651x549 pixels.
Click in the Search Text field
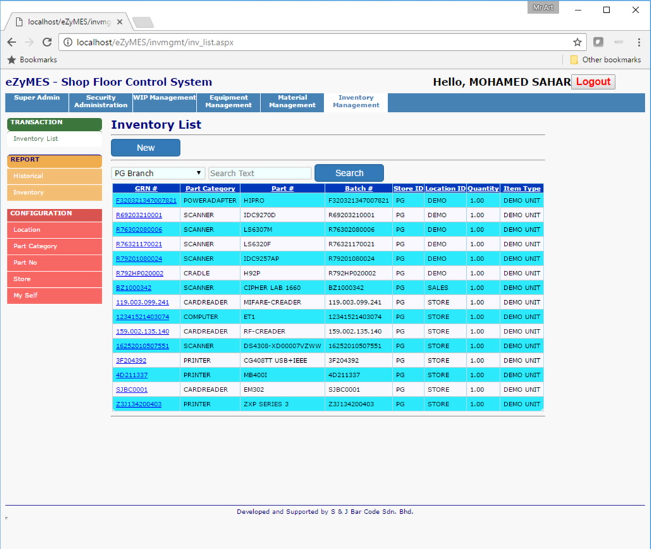click(260, 173)
